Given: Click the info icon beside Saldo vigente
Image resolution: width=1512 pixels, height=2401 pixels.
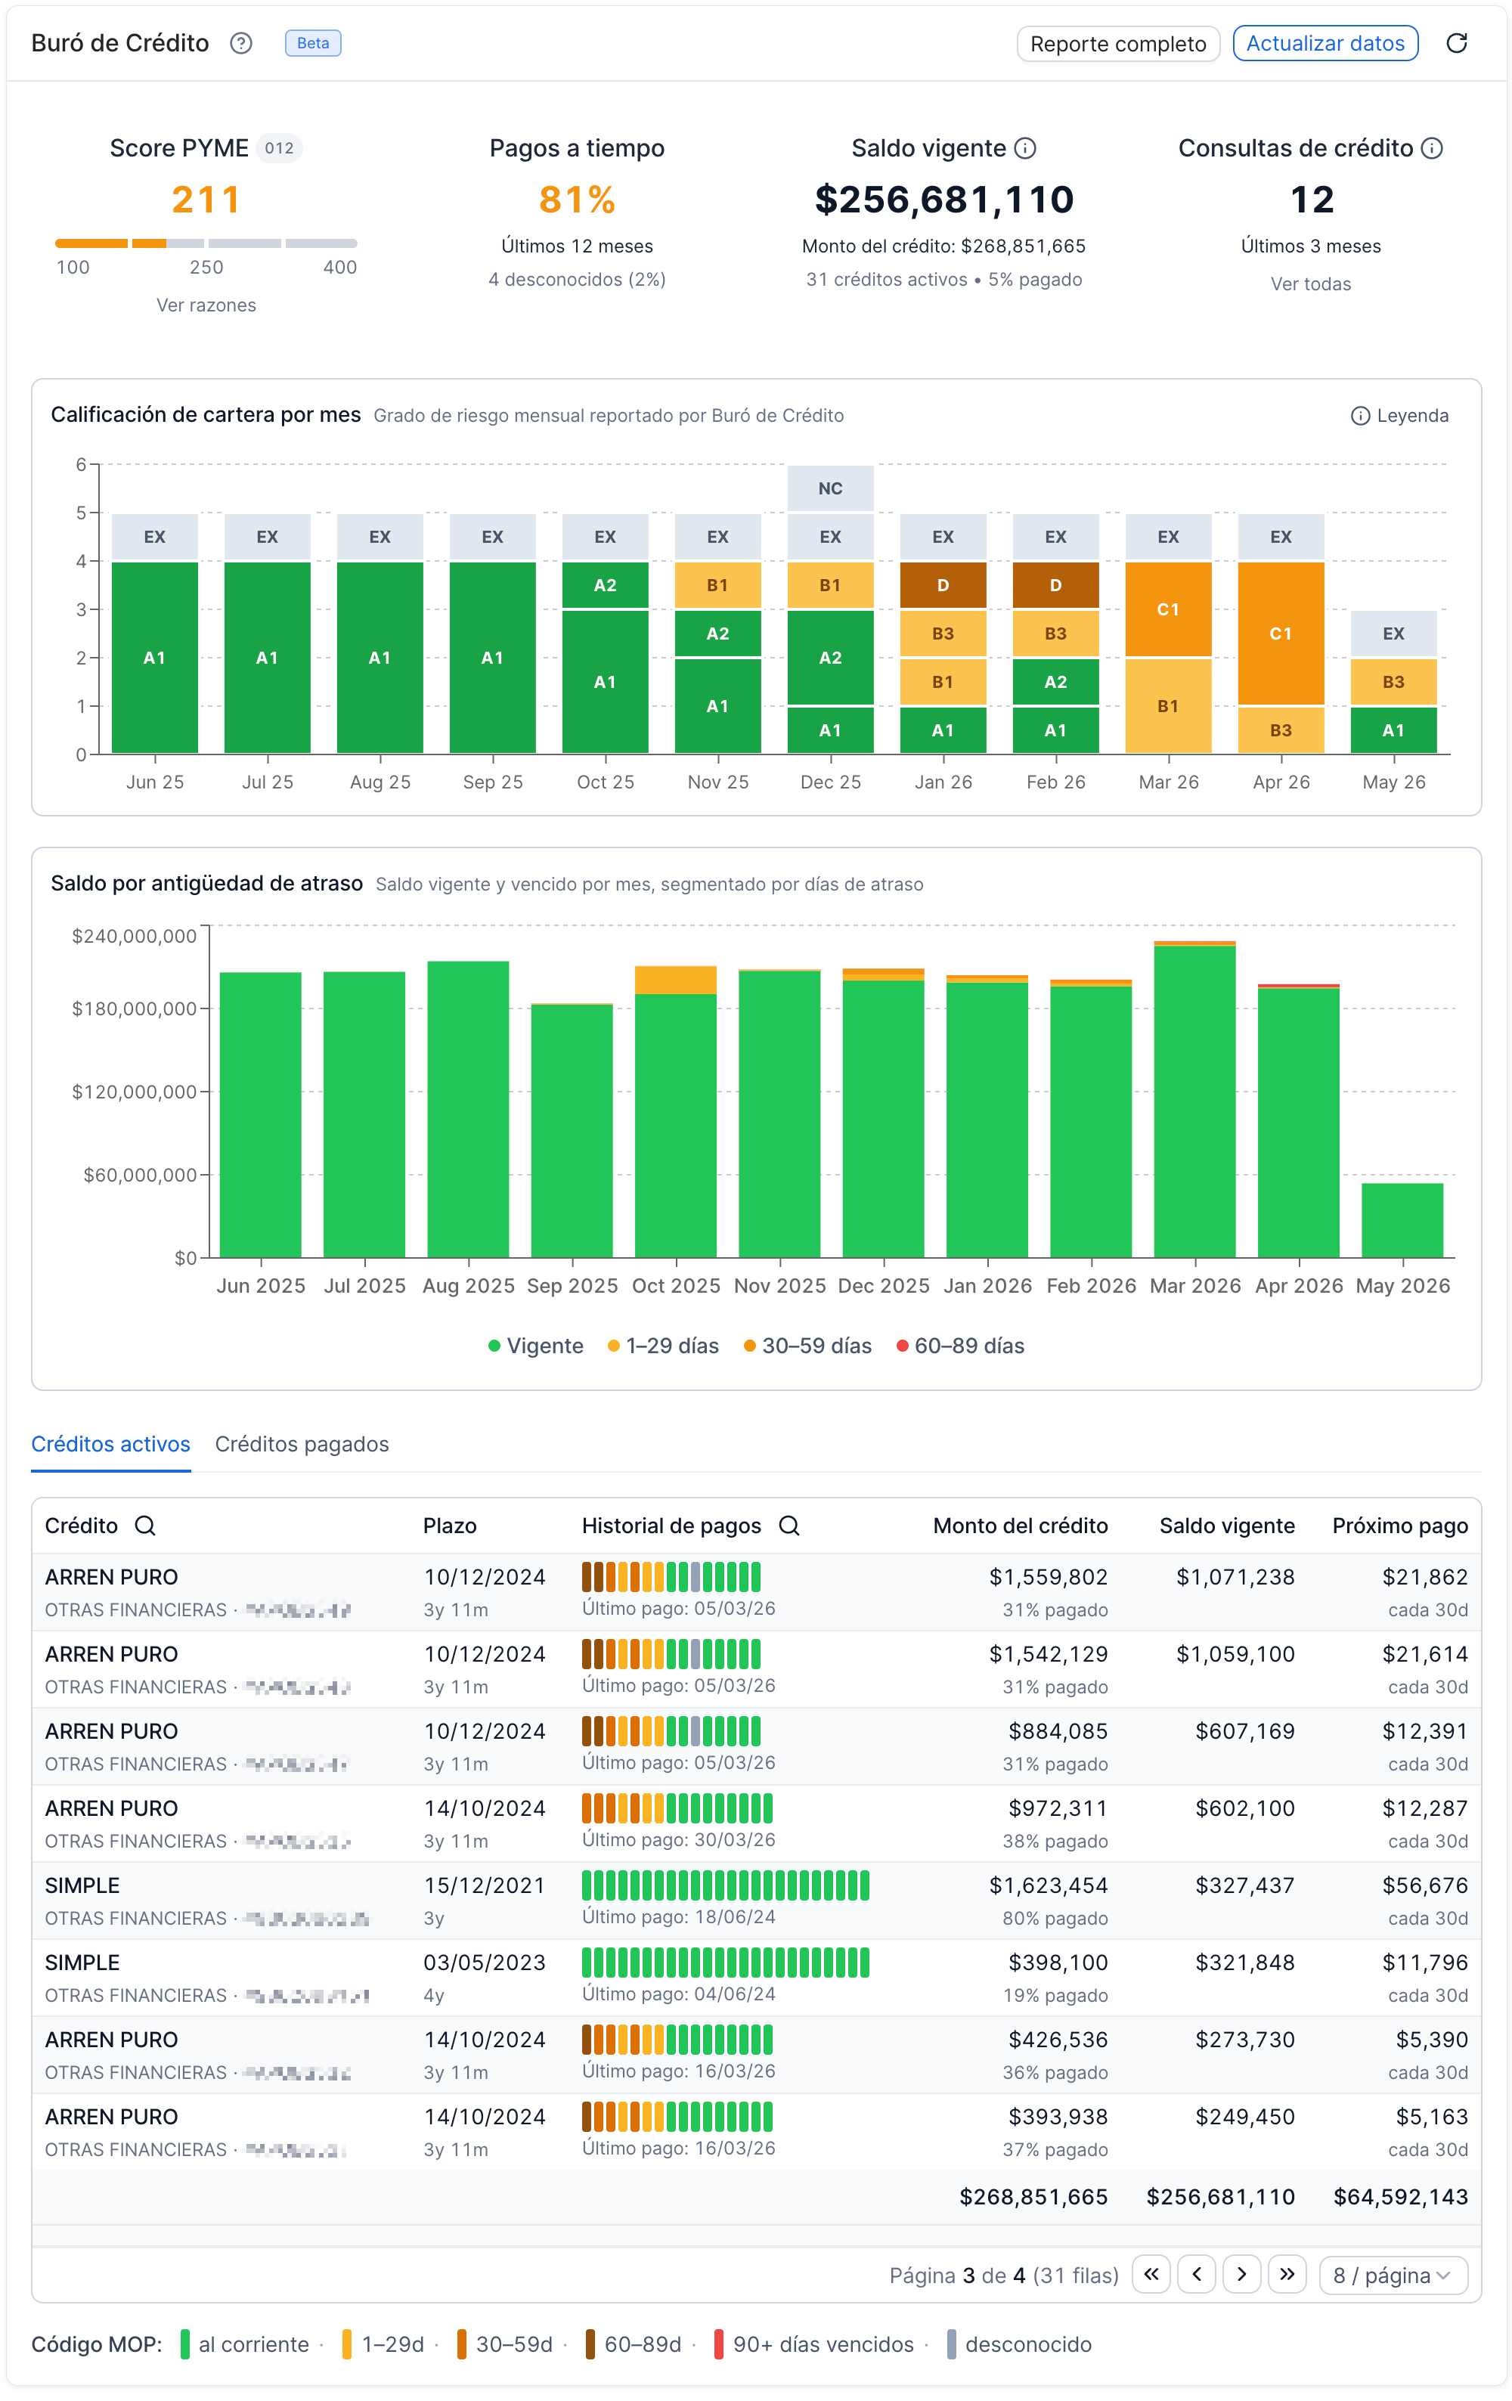Looking at the screenshot, I should point(1024,149).
